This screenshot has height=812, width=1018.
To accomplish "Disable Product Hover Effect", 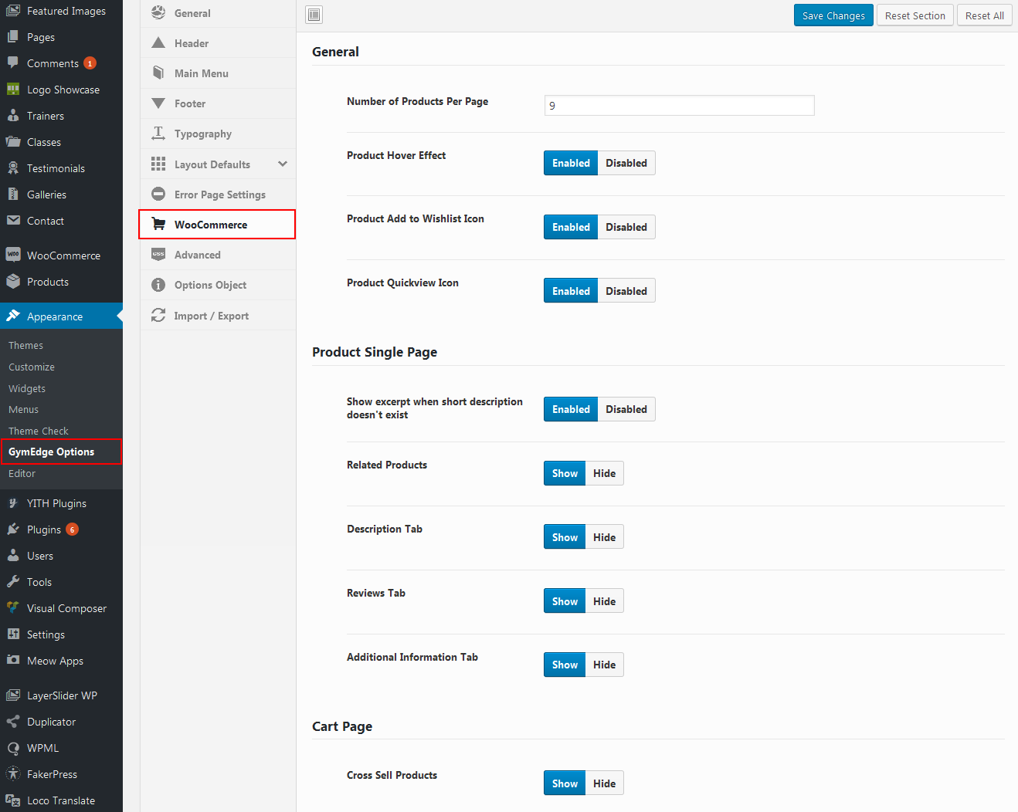I will pos(626,163).
